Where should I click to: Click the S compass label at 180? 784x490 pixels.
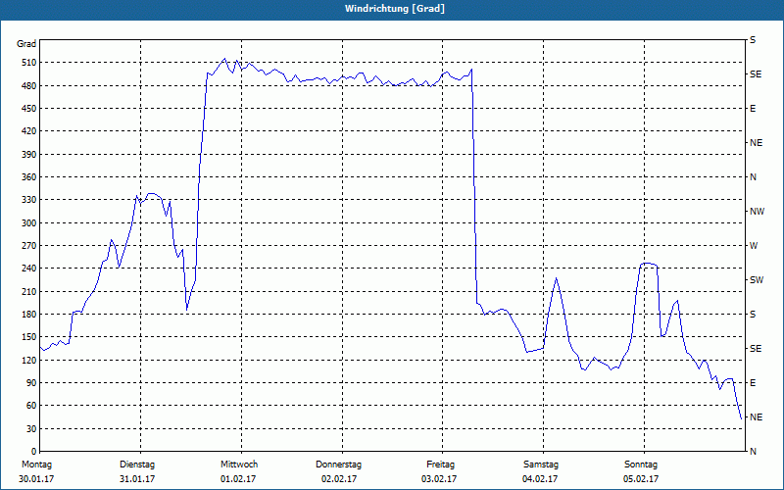pos(753,315)
